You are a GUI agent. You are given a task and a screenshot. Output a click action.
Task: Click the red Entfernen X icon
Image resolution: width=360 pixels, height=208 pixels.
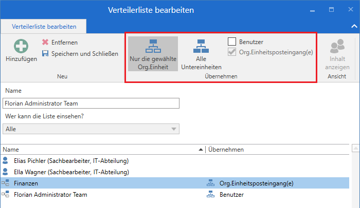click(45, 43)
